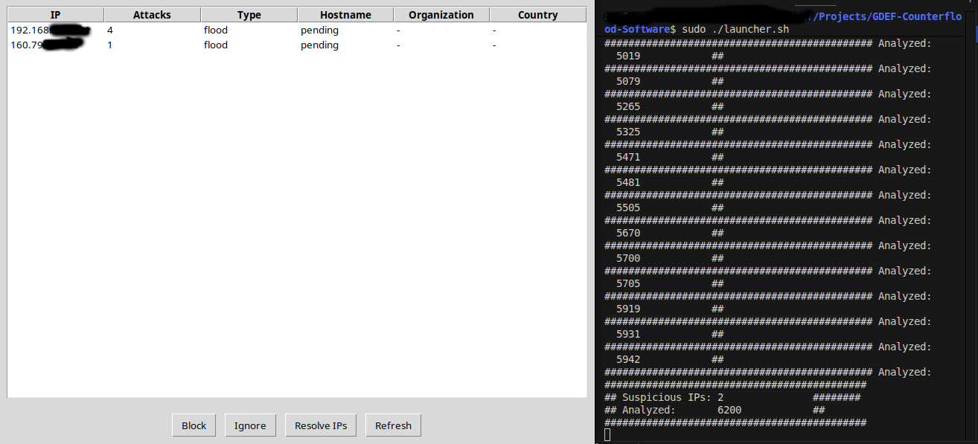Click the Resolve IPs button

[321, 425]
